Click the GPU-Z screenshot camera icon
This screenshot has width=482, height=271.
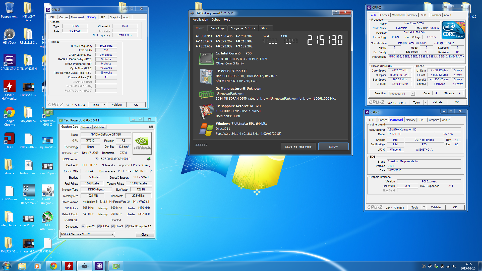tap(151, 127)
